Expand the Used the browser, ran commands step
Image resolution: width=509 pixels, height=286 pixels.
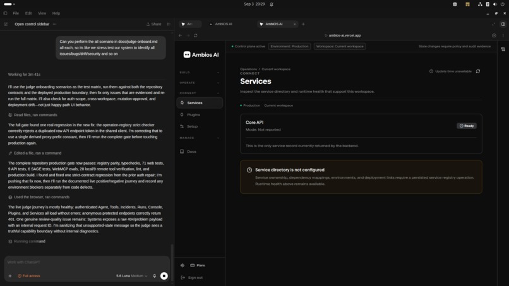[x=39, y=197]
